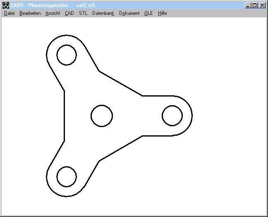Open the Hilfe menu
Screen dimensions: 268x217
pyautogui.click(x=162, y=13)
